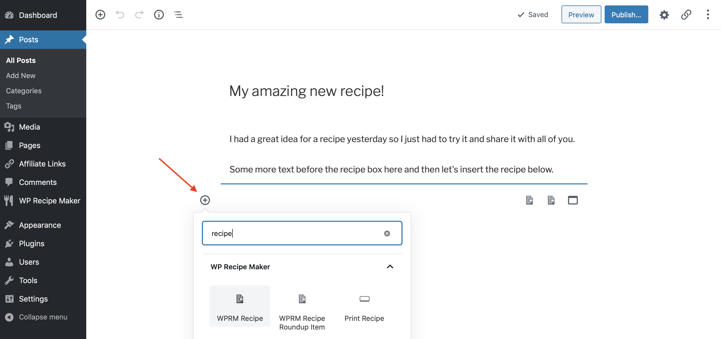Viewport: 721px width, 339px height.
Task: Click the Publish button
Action: pos(626,15)
